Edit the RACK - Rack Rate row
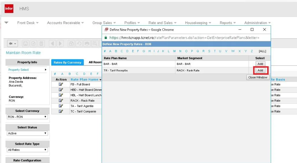297x163 pixels. tap(61, 100)
